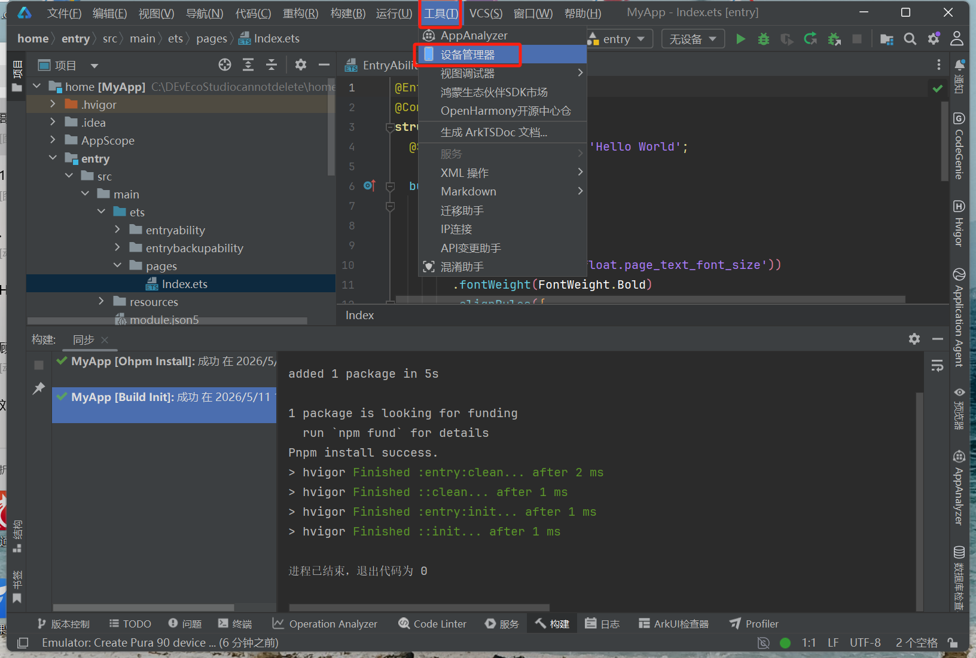Viewport: 976px width, 658px height.
Task: Click the green checkmark inspection indicator
Action: click(938, 88)
